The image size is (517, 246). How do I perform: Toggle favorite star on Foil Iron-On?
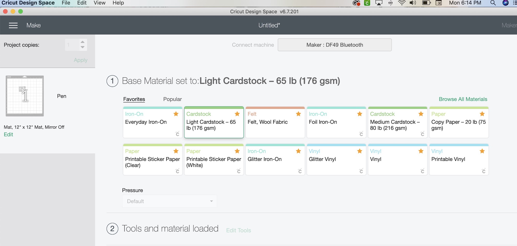pyautogui.click(x=360, y=114)
